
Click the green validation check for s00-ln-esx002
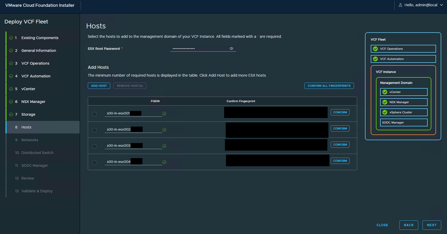tap(164, 130)
